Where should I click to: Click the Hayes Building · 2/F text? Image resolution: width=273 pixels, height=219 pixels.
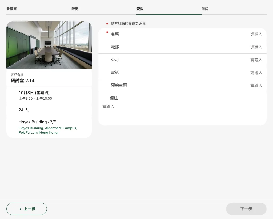tap(37, 122)
